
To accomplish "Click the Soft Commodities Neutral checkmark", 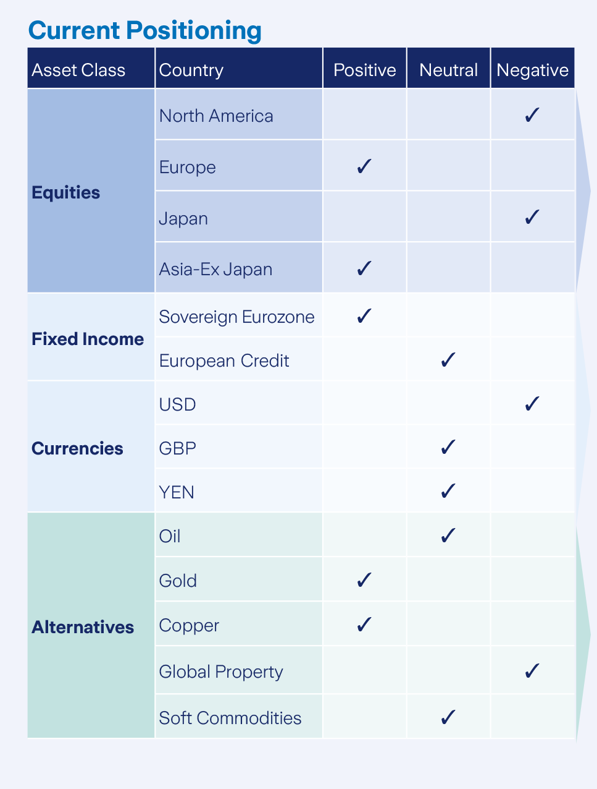I will (448, 717).
